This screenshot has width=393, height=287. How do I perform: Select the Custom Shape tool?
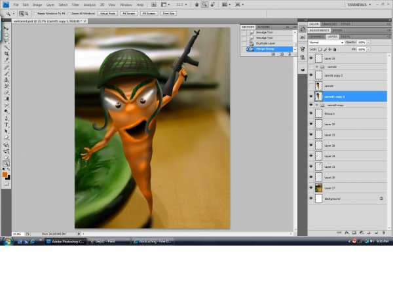7,138
